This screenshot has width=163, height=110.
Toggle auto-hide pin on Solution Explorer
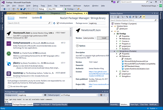pos(155,13)
